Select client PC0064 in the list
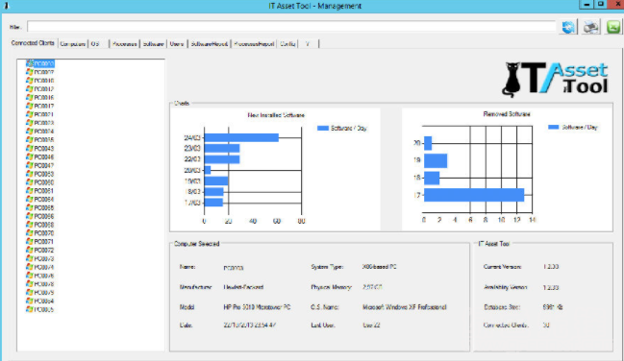The image size is (624, 361). pyautogui.click(x=39, y=199)
